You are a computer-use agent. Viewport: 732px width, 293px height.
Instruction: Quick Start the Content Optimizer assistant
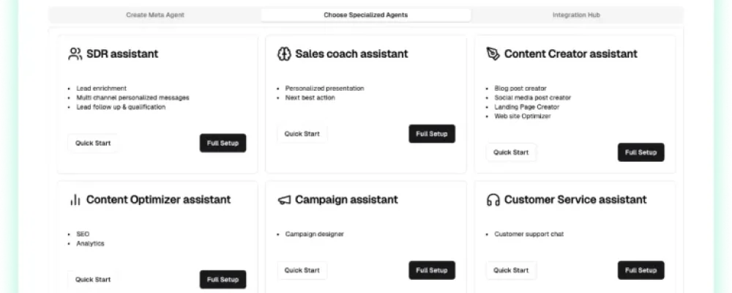point(93,279)
